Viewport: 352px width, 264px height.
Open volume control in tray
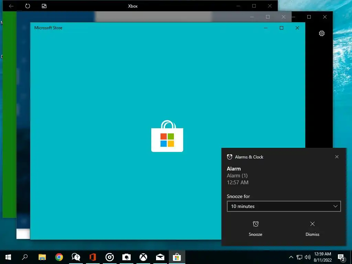pyautogui.click(x=308, y=257)
